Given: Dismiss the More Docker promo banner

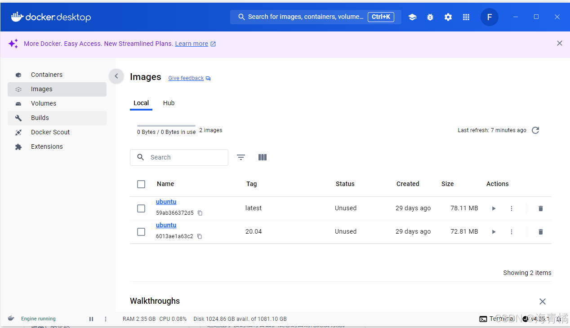Looking at the screenshot, I should (560, 43).
